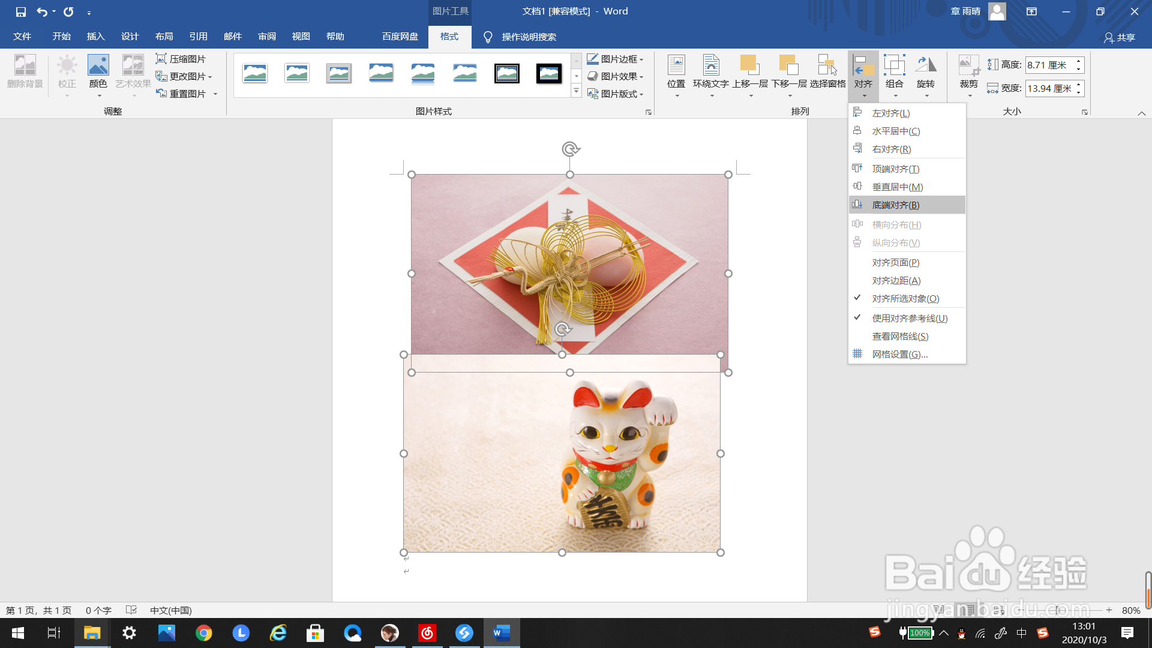Image resolution: width=1152 pixels, height=648 pixels.
Task: Click Reset Picture (重置图片)
Action: pos(181,94)
